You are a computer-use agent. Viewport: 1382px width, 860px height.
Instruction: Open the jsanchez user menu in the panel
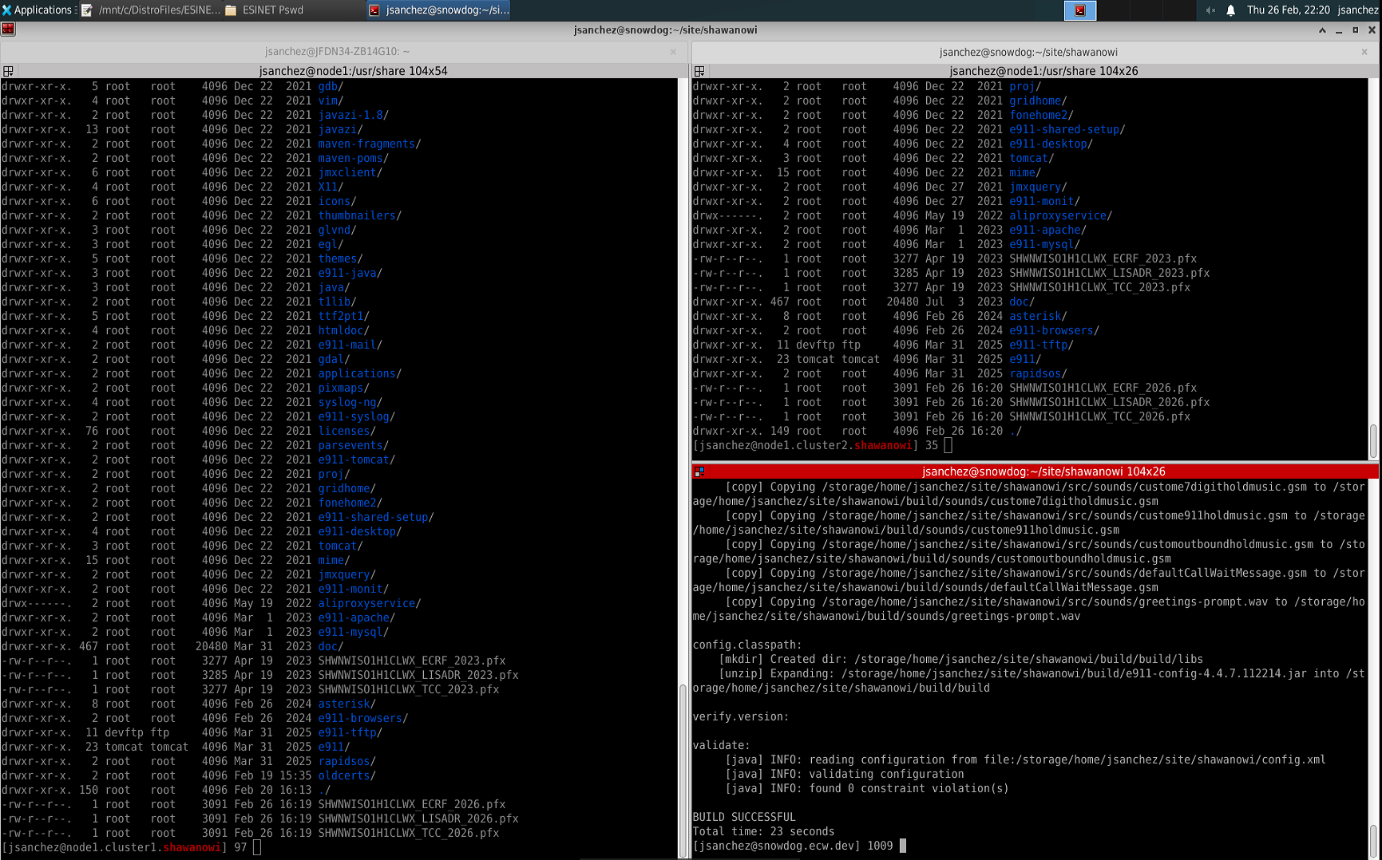[1357, 10]
